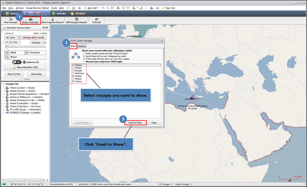This screenshot has height=187, width=307.
Task: Check the Seafuture checkbox in Share Manager
Action: click(73, 73)
